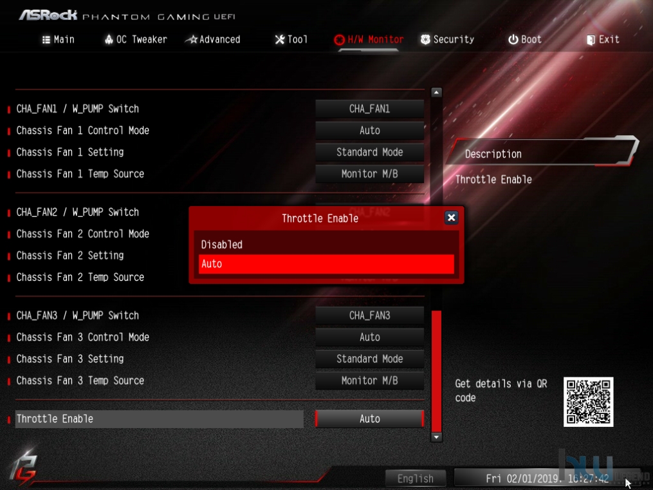Select the CHA_FAN1 / W_PUMP Switch label
This screenshot has width=653, height=490.
(77, 109)
